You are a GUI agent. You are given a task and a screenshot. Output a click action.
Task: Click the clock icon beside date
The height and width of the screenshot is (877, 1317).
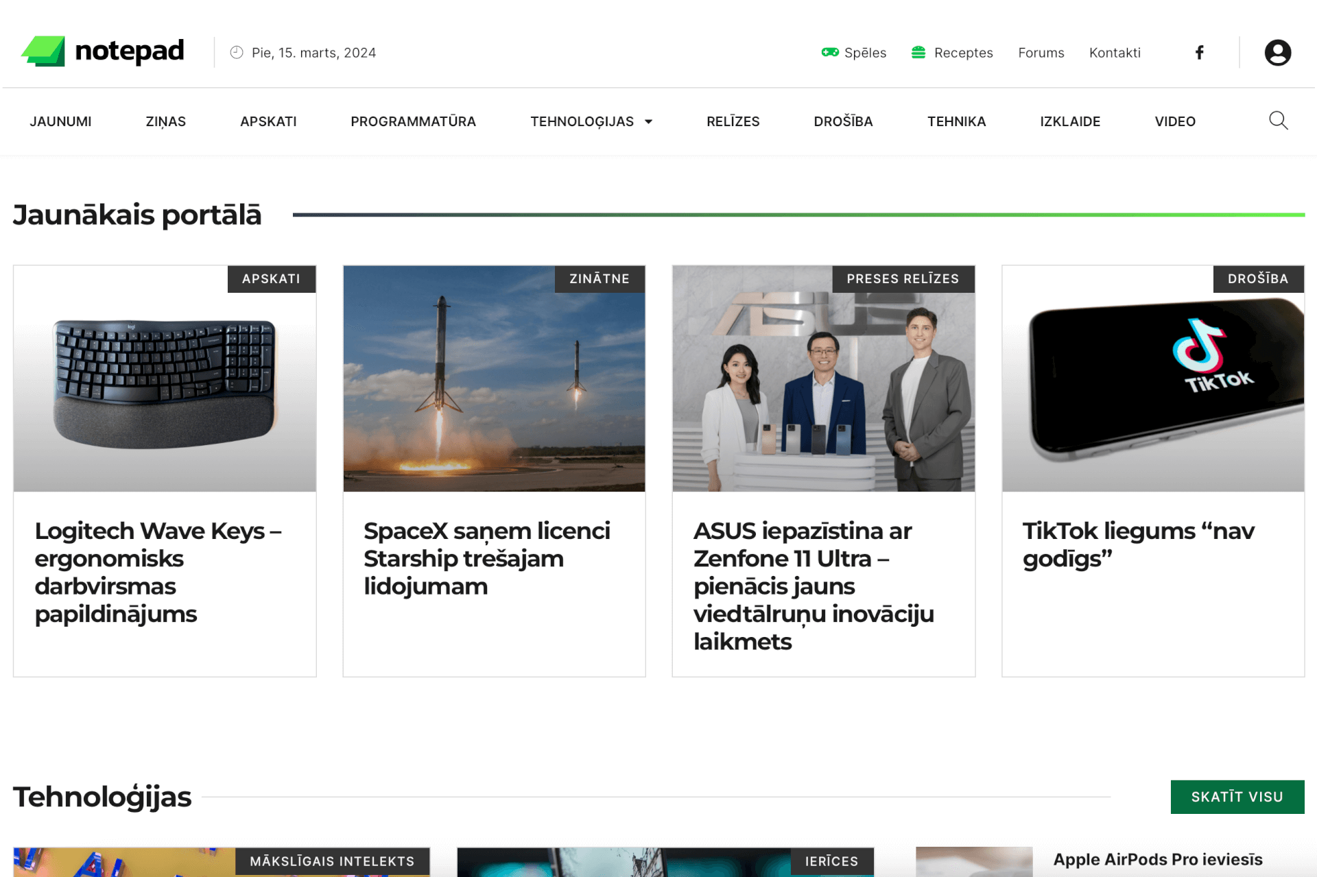point(237,53)
